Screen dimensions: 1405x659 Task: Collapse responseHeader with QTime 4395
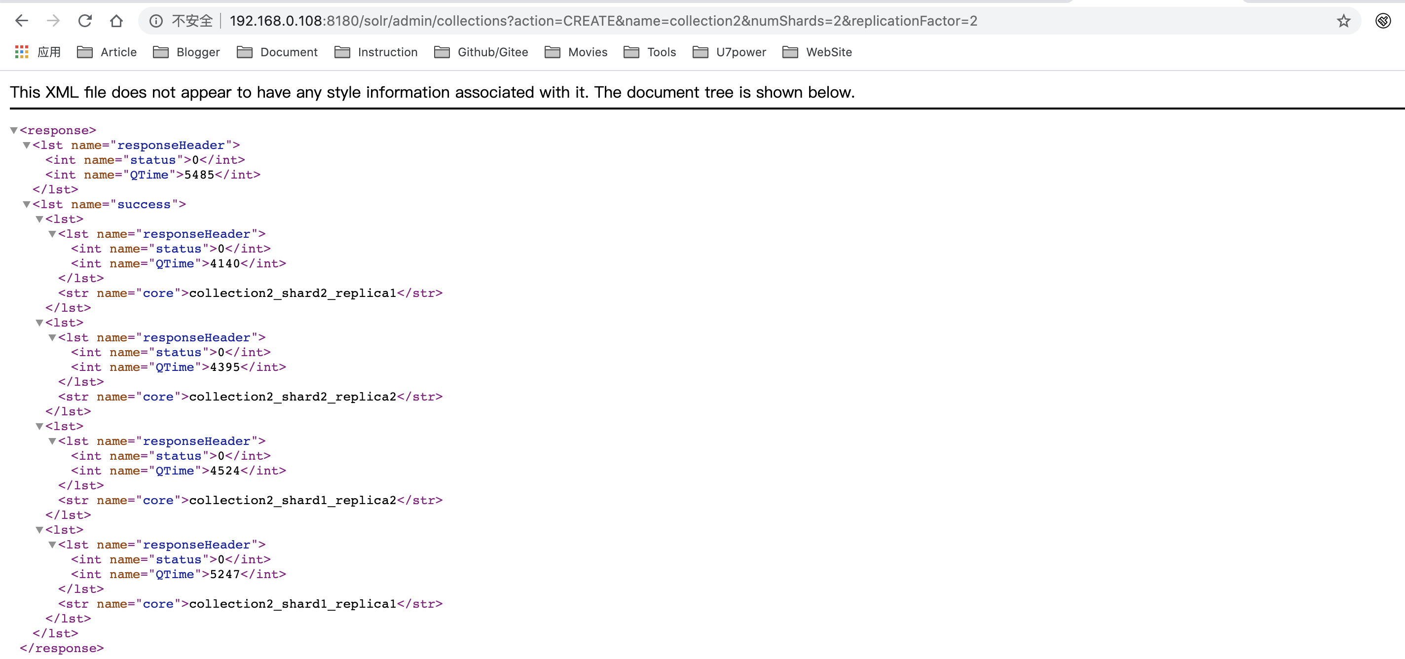tap(52, 337)
